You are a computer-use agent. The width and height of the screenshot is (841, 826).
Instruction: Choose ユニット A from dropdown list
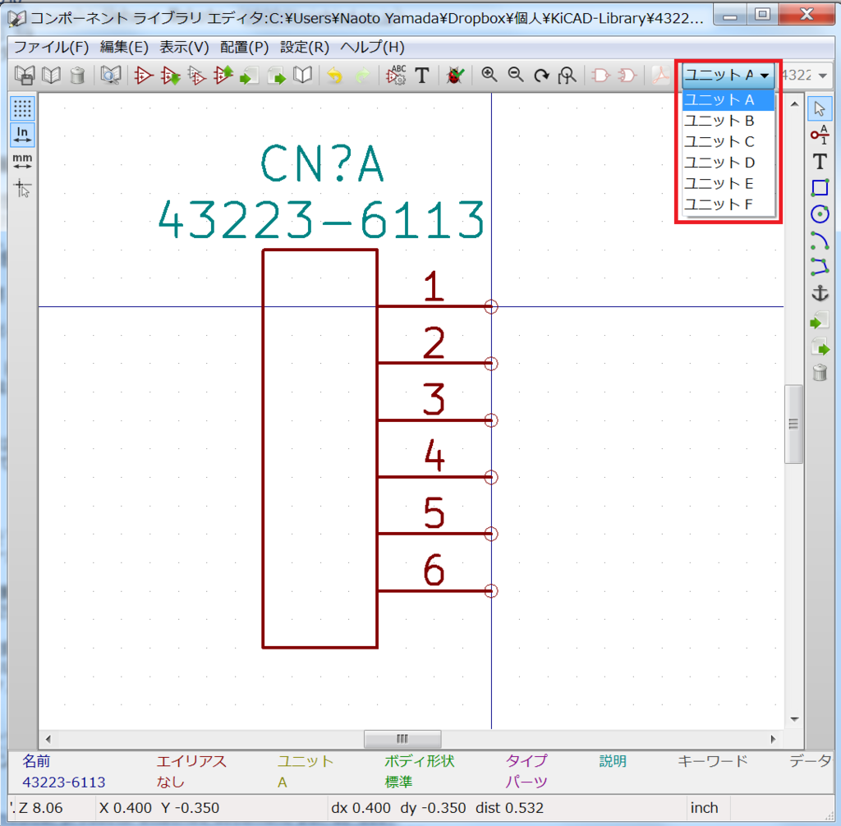tap(728, 100)
